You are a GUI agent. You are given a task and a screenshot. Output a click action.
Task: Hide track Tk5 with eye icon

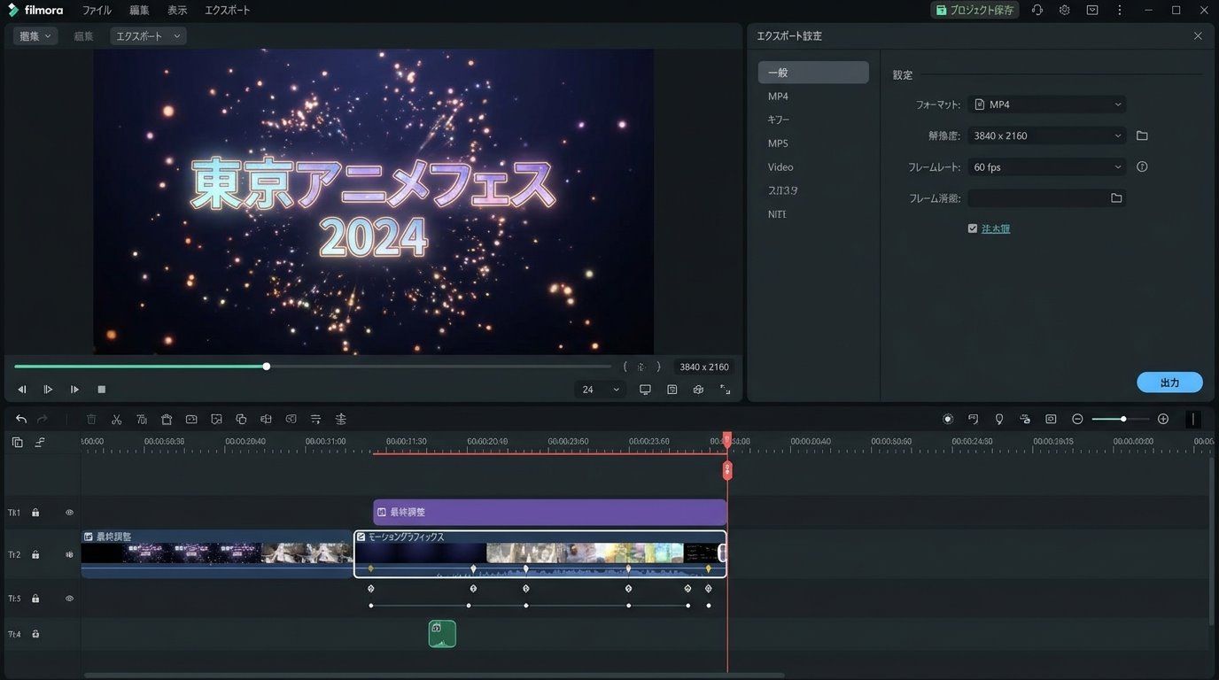click(69, 599)
